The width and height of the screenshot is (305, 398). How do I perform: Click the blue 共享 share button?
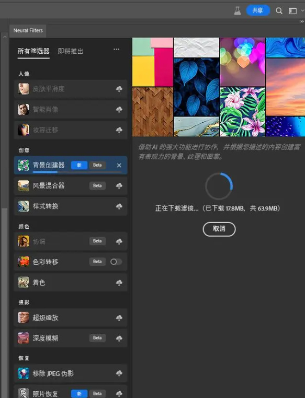point(258,10)
